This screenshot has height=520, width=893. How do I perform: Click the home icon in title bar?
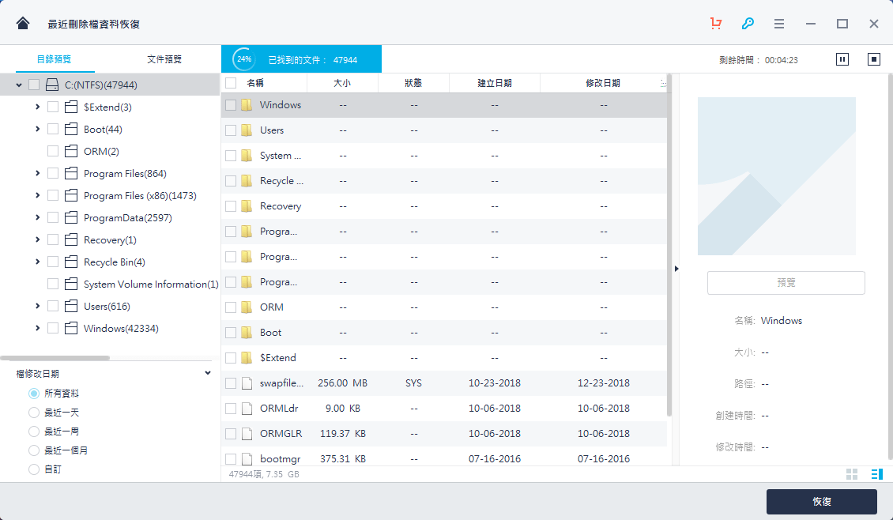[x=23, y=24]
